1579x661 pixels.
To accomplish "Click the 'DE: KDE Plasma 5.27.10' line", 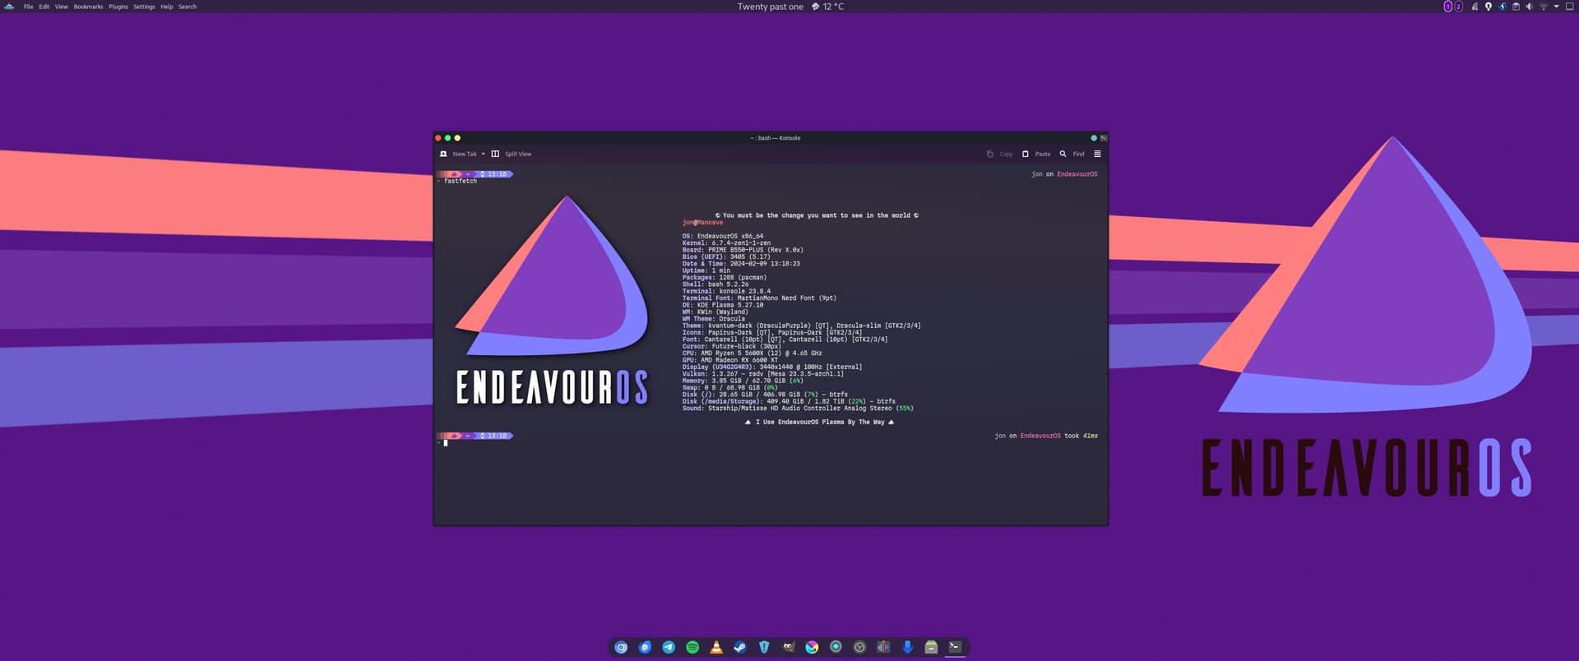I will (723, 305).
